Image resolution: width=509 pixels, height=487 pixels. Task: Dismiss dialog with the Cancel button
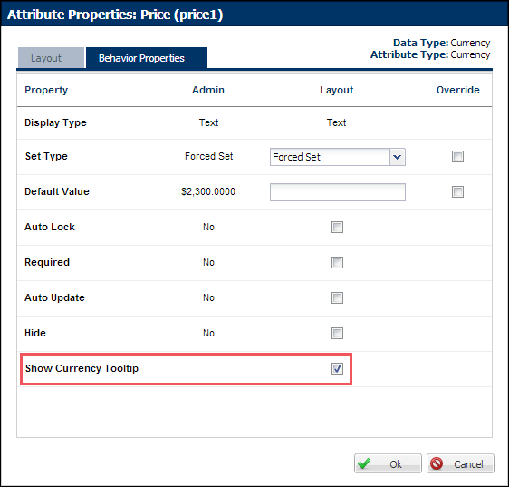click(x=460, y=463)
